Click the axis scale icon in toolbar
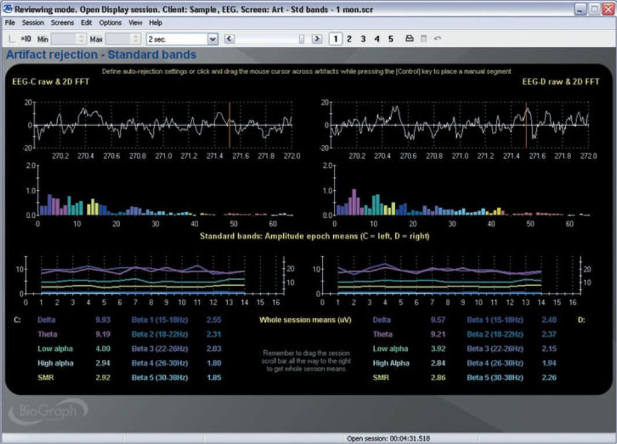This screenshot has height=444, width=617. (x=11, y=39)
